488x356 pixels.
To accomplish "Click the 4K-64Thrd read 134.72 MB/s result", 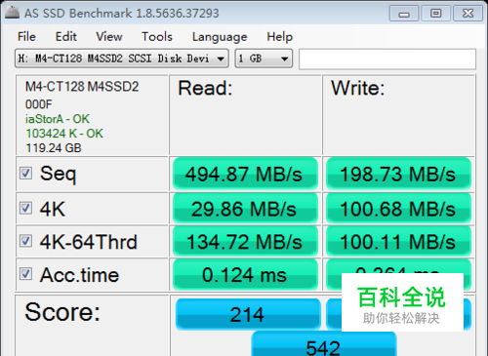I will point(245,242).
